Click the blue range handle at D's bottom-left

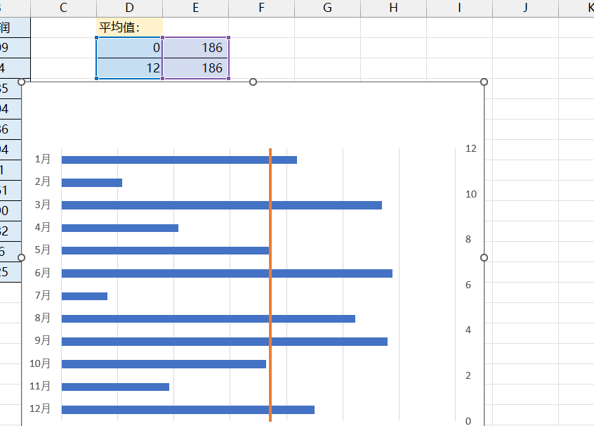(x=97, y=78)
